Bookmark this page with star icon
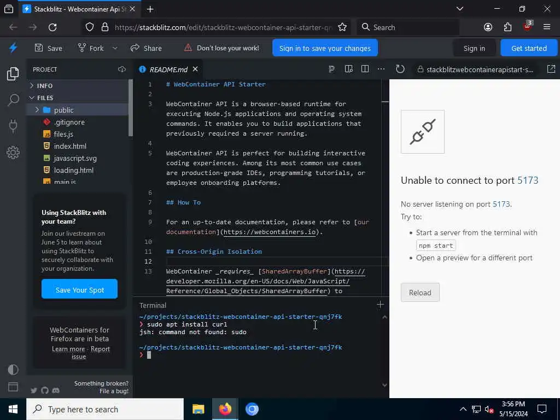560x420 pixels. (x=342, y=27)
